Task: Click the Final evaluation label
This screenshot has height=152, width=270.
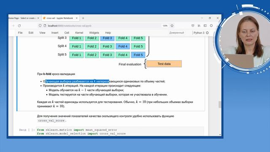Action: pos(130,64)
